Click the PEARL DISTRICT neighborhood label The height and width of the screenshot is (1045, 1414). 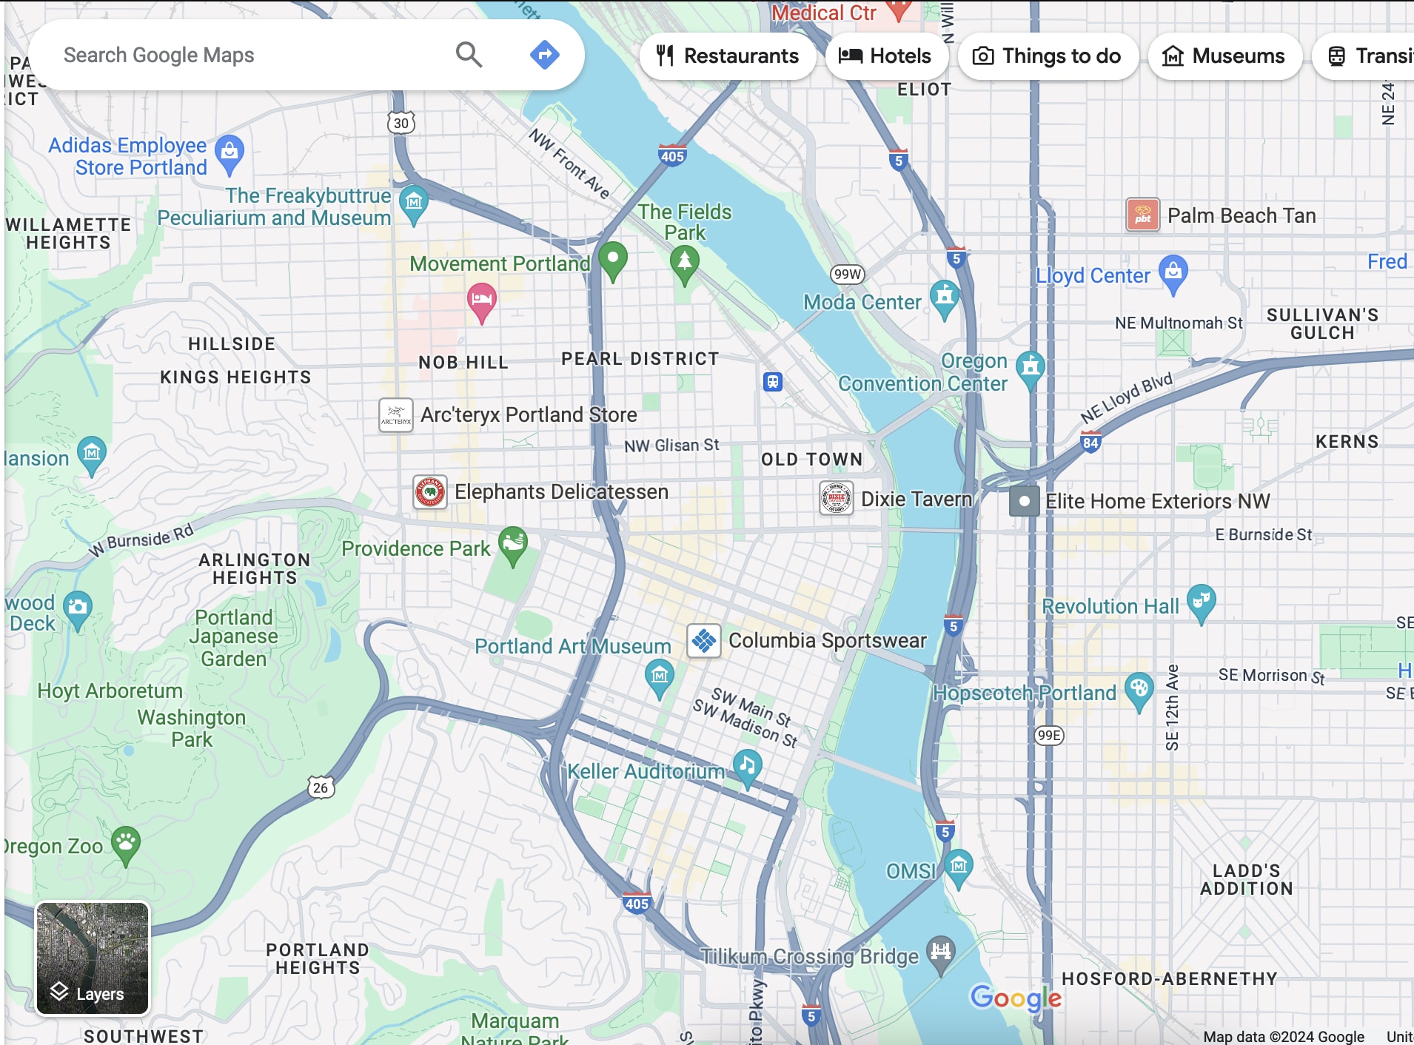click(640, 359)
